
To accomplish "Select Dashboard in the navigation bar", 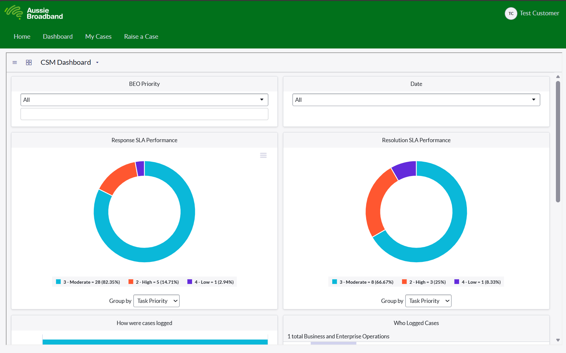I will [58, 36].
